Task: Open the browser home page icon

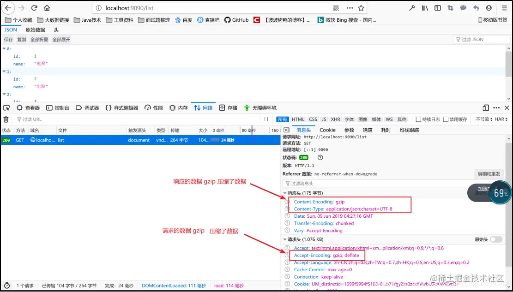Action: [x=47, y=8]
